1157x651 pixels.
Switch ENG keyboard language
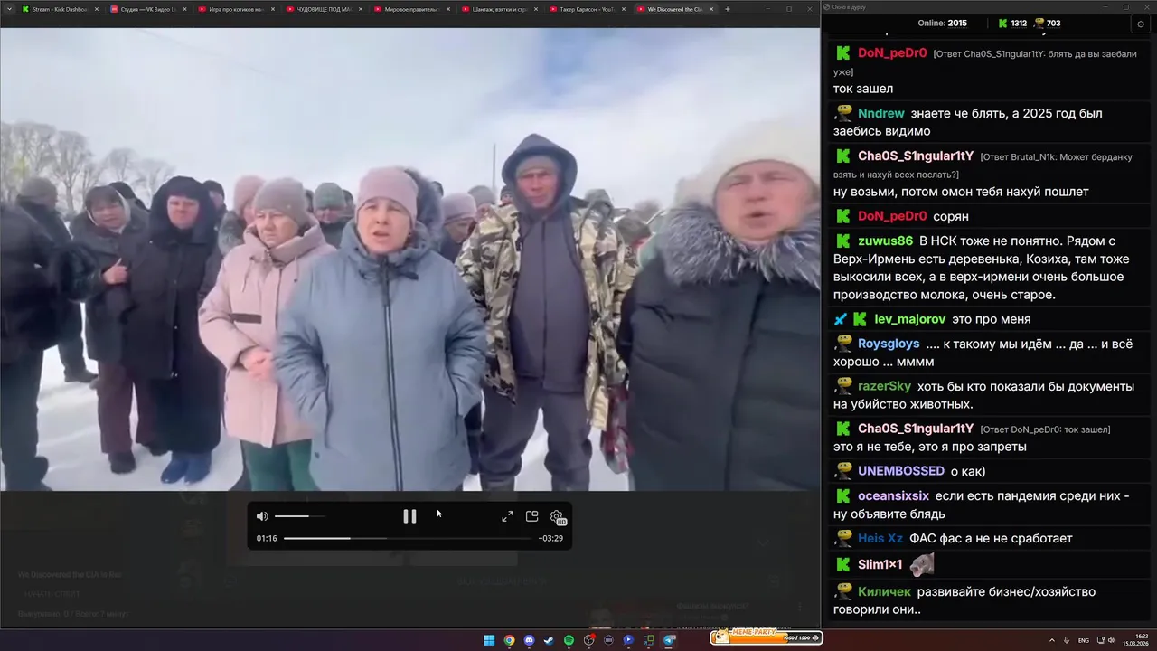[1084, 640]
